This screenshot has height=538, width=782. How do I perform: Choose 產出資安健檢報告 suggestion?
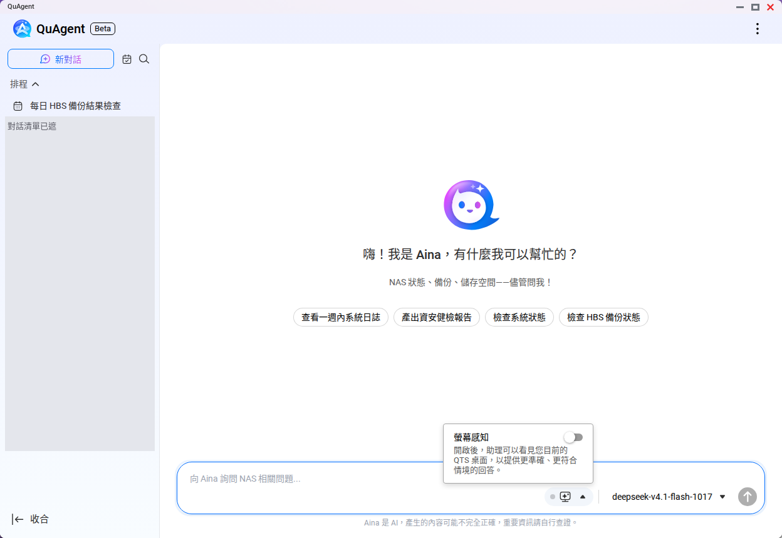pos(437,317)
